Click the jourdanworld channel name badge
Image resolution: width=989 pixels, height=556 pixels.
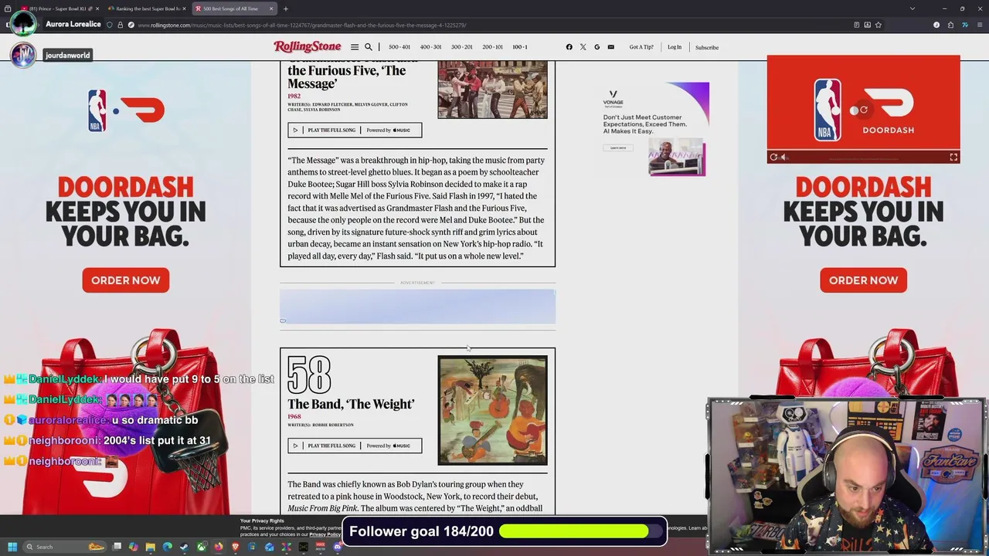68,55
